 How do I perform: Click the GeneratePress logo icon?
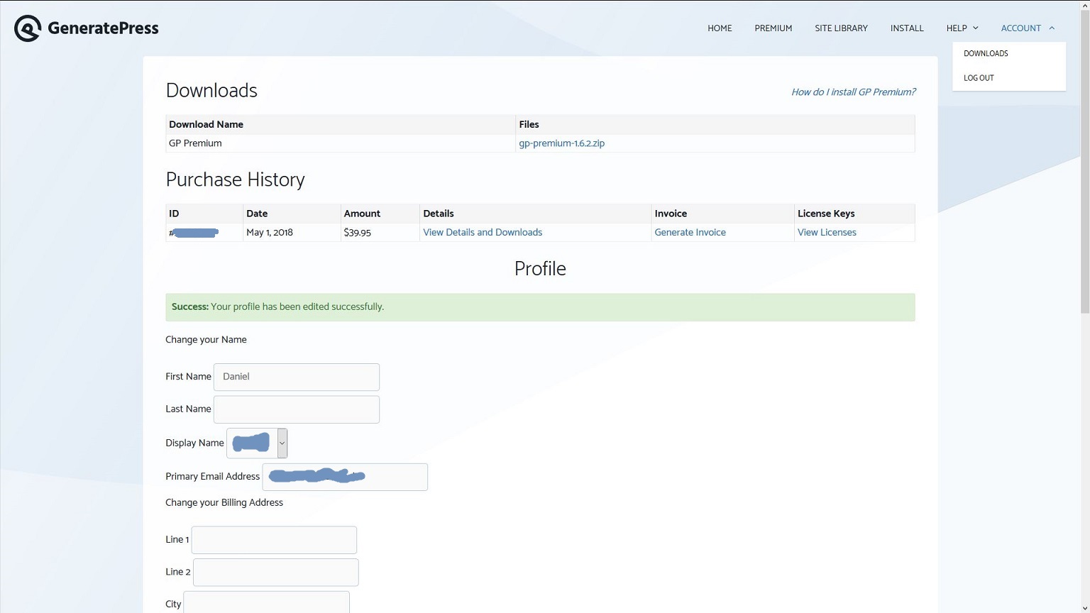click(28, 28)
